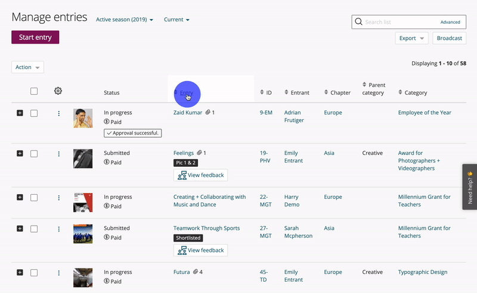The width and height of the screenshot is (477, 293).
Task: Click the attachment paperclip icon next to Zaid Kumar
Action: click(x=207, y=112)
